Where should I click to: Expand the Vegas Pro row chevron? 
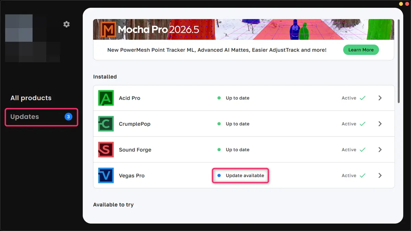point(380,176)
